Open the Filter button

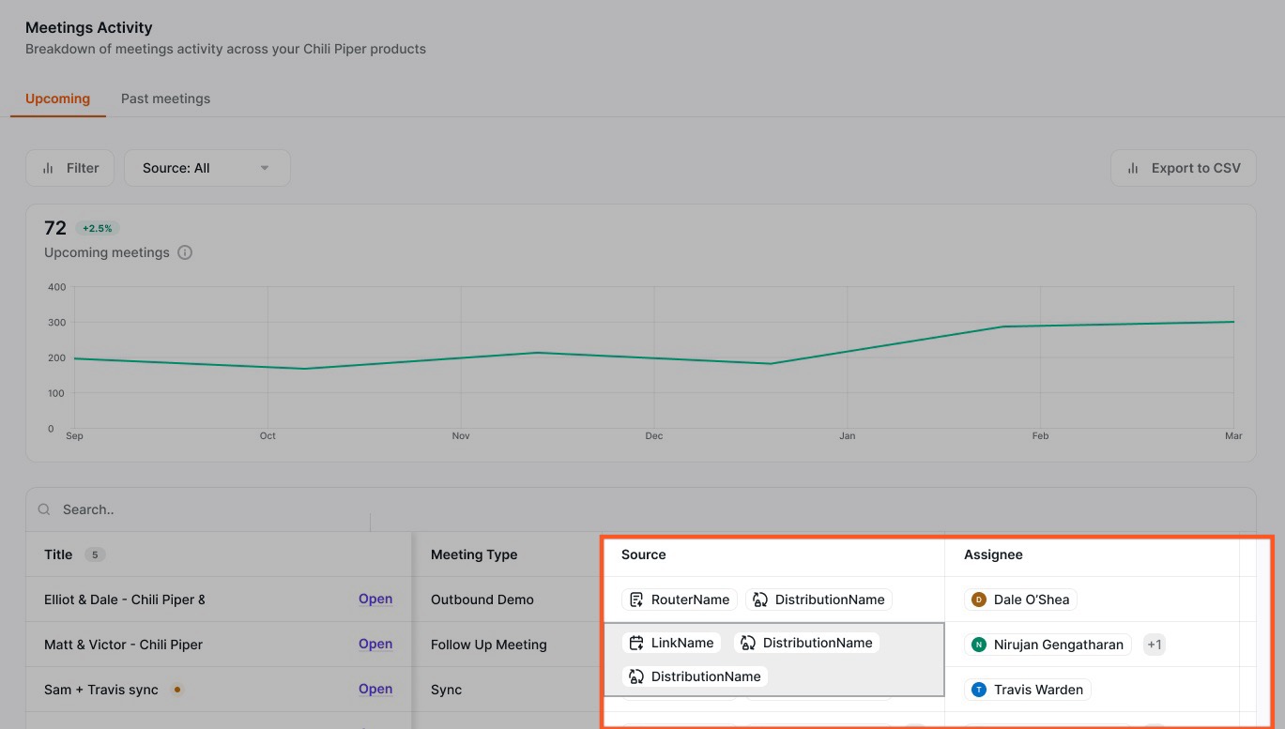[x=70, y=168]
